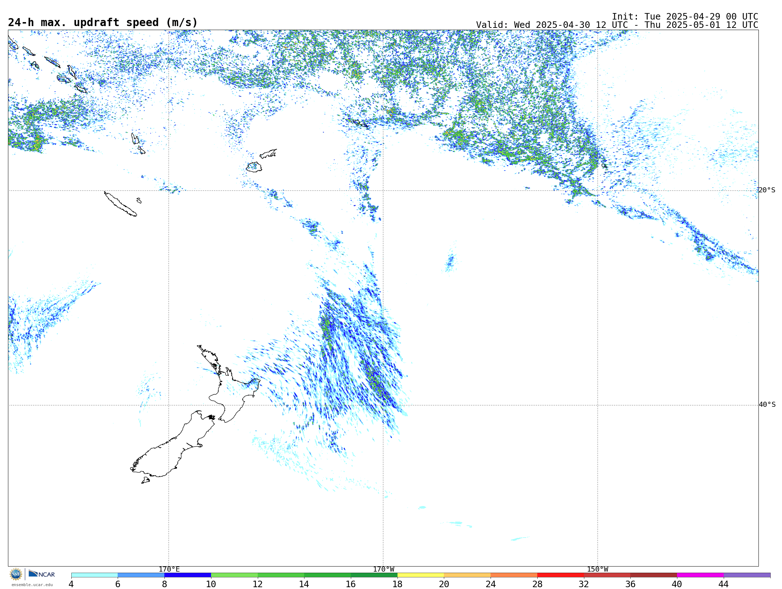The width and height of the screenshot is (782, 589).
Task: Click the NSF logo
Action: coord(16,574)
